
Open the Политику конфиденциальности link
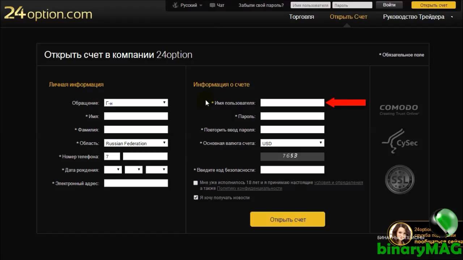tap(250, 188)
